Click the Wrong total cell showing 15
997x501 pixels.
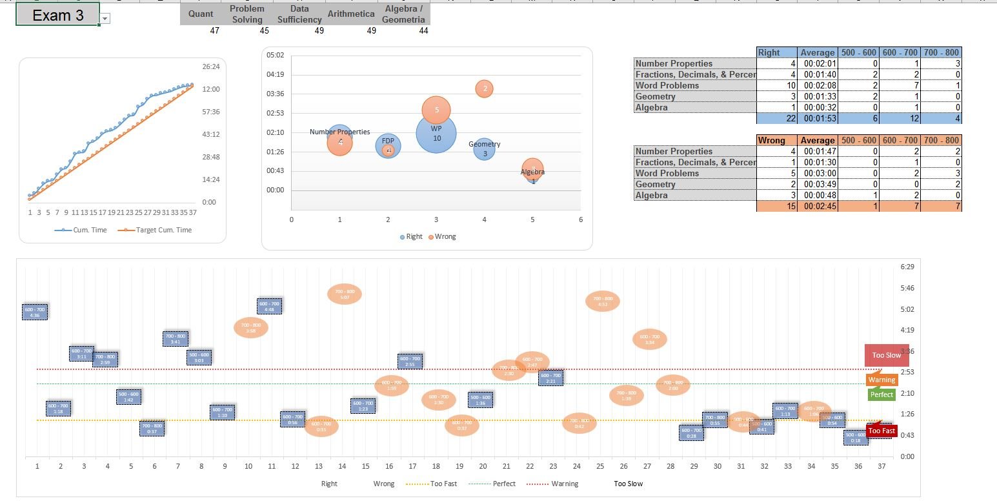click(x=776, y=206)
